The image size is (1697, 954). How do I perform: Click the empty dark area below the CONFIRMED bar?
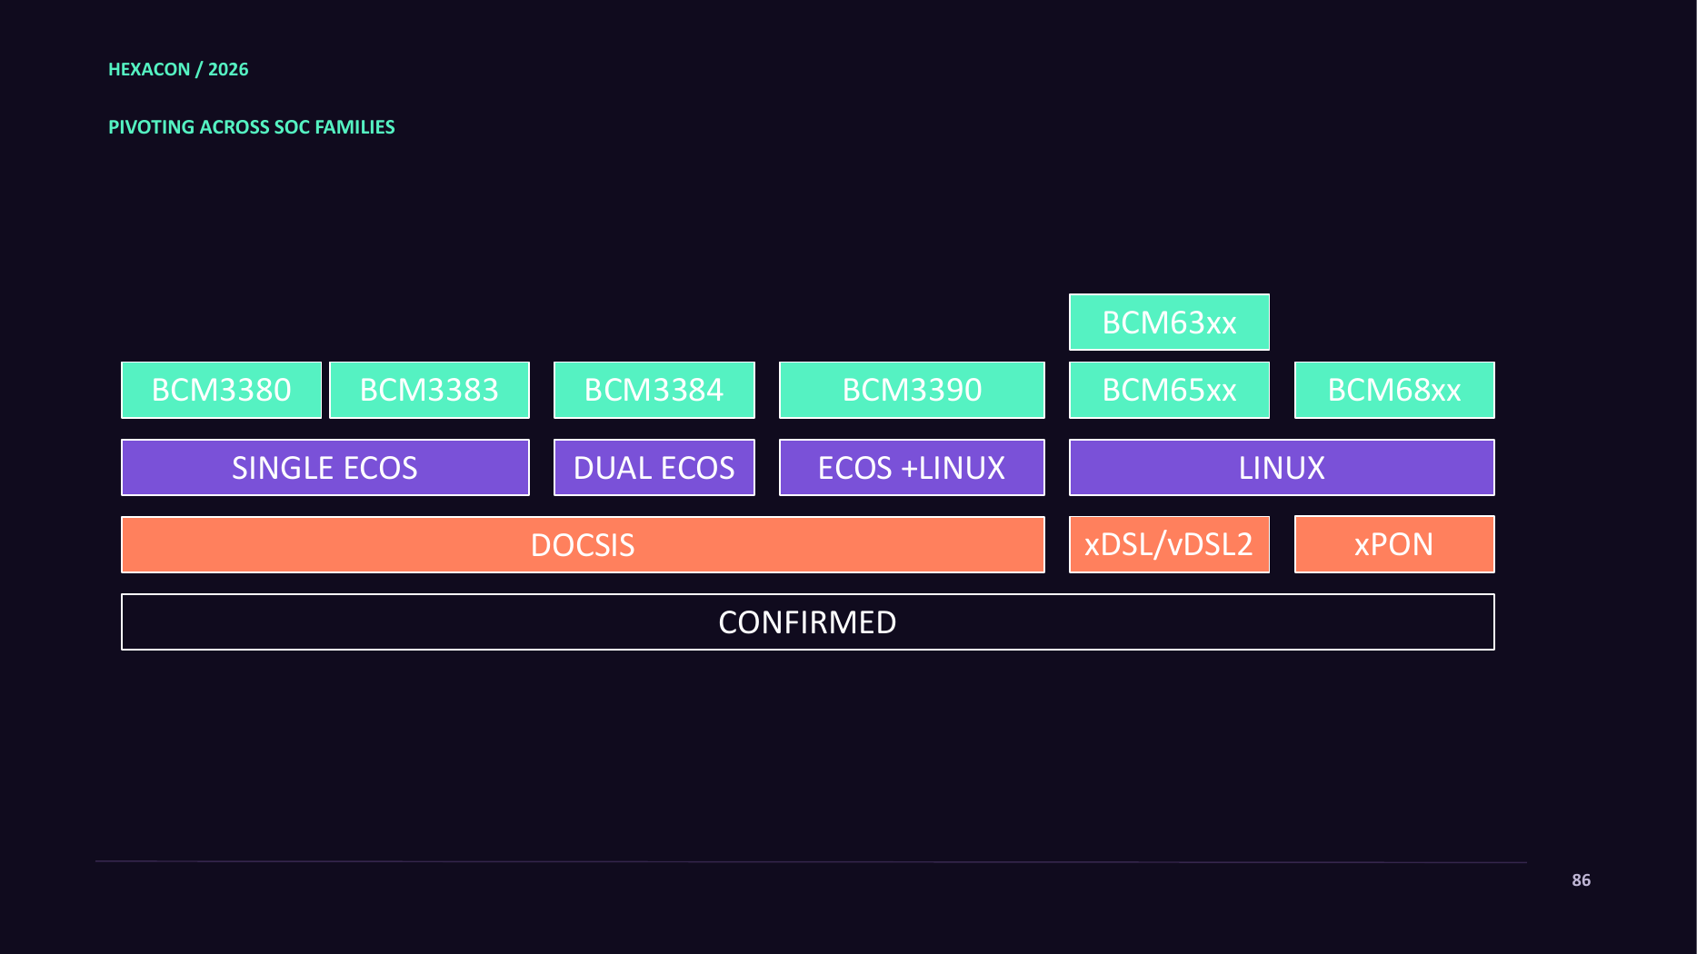tap(808, 754)
